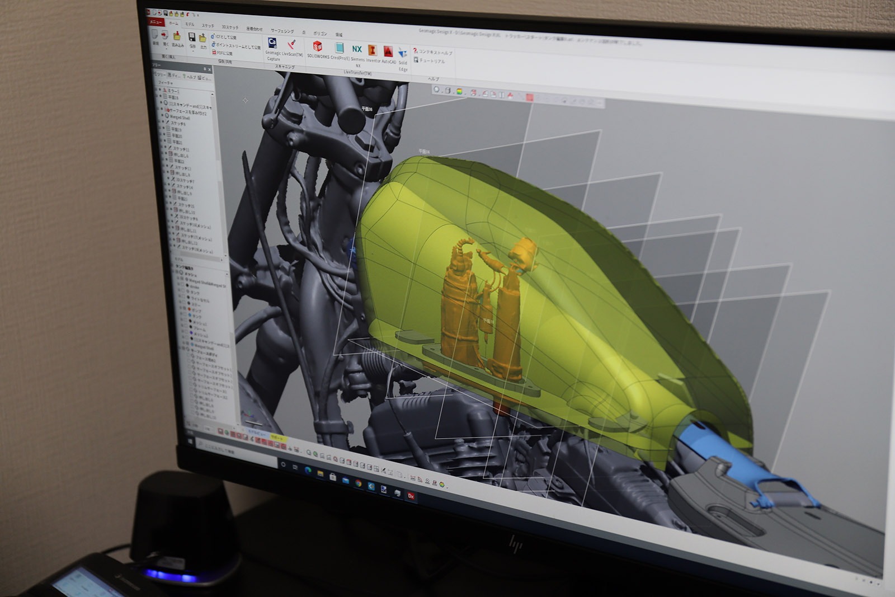895x597 pixels.
Task: Click the SOLIDWORKS LiveTransfer icon
Action: click(318, 46)
